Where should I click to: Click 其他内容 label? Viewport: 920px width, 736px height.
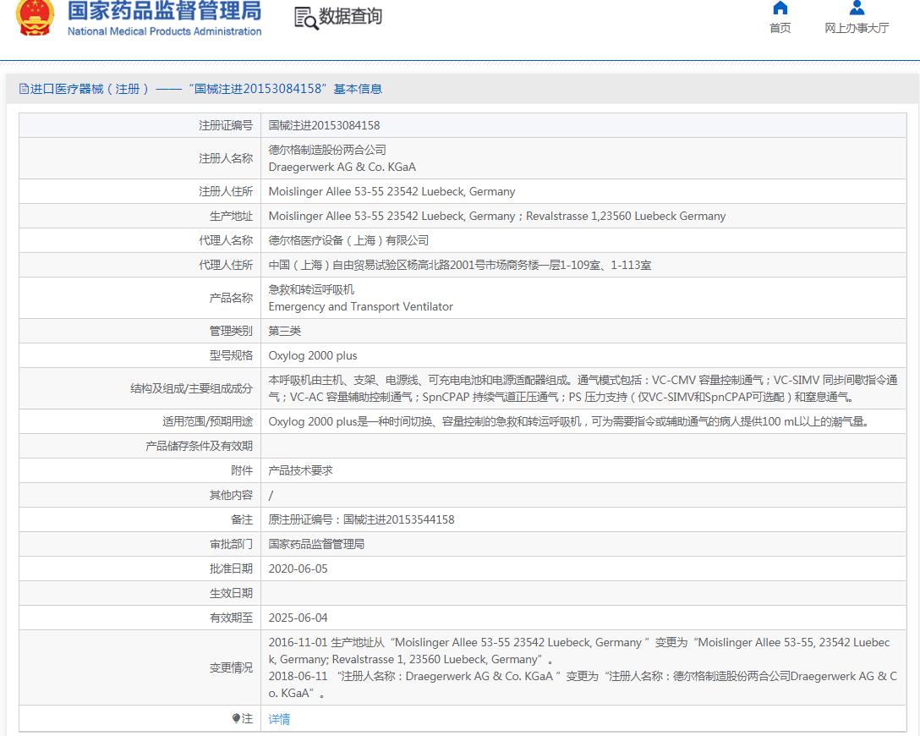click(231, 496)
